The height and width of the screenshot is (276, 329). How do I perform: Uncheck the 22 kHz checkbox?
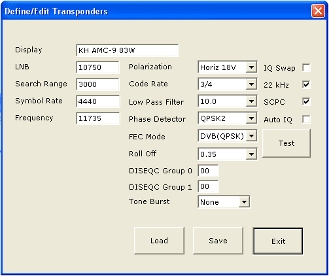pos(306,84)
